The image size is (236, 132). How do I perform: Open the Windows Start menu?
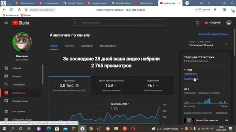(x=4, y=129)
